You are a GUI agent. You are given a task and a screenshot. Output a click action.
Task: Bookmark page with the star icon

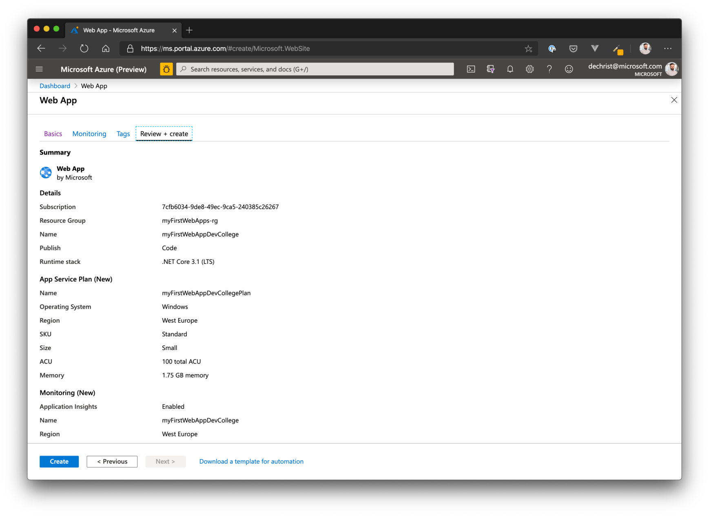(x=528, y=49)
